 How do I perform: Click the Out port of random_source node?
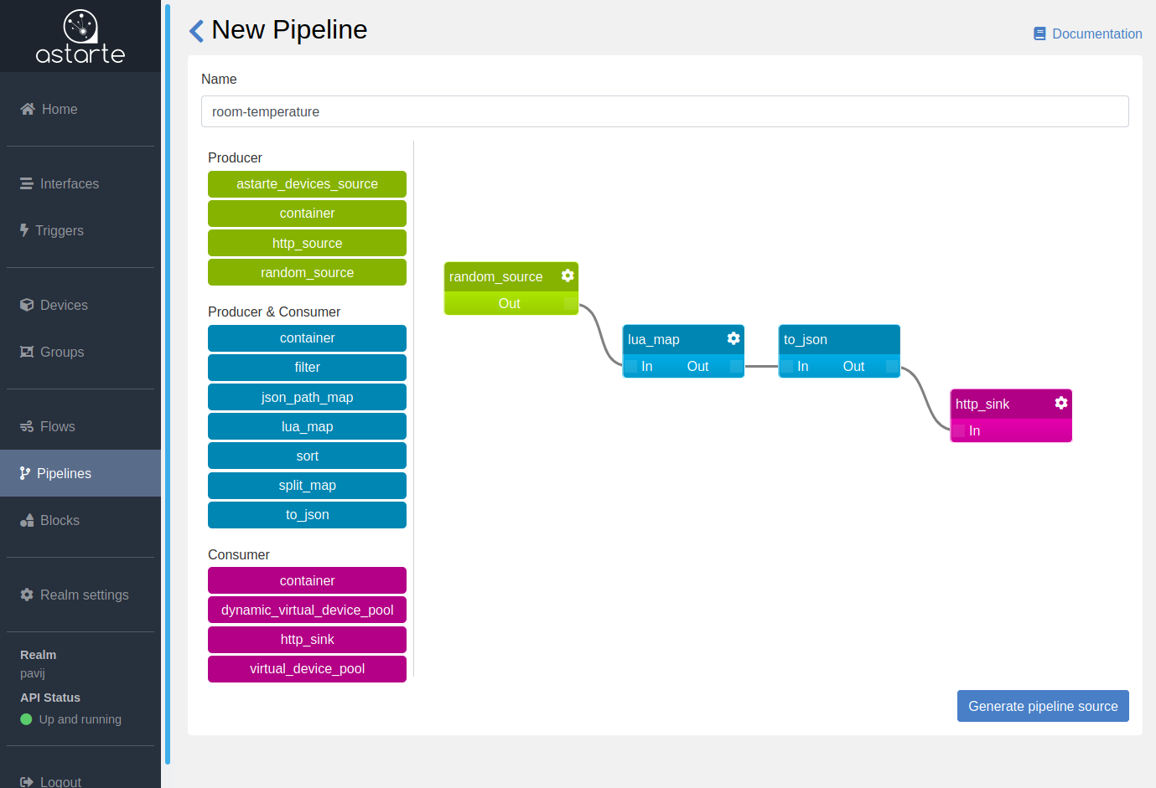coord(570,303)
